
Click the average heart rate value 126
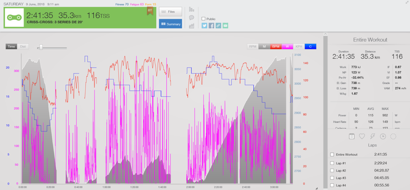click(371, 122)
